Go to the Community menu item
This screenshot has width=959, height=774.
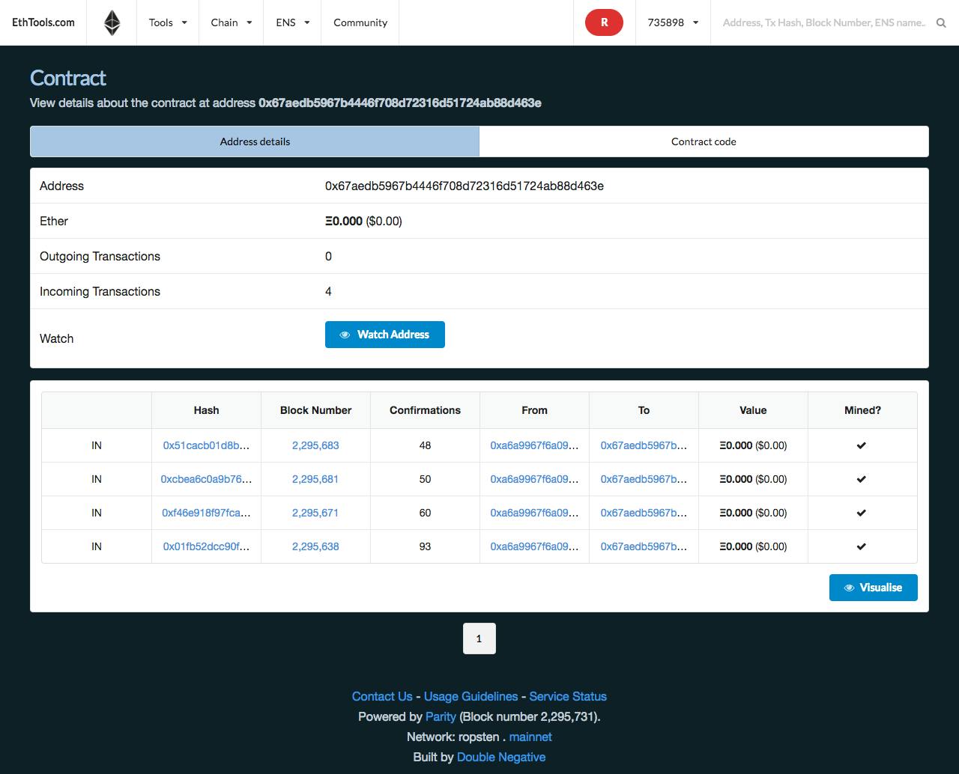[x=360, y=22]
